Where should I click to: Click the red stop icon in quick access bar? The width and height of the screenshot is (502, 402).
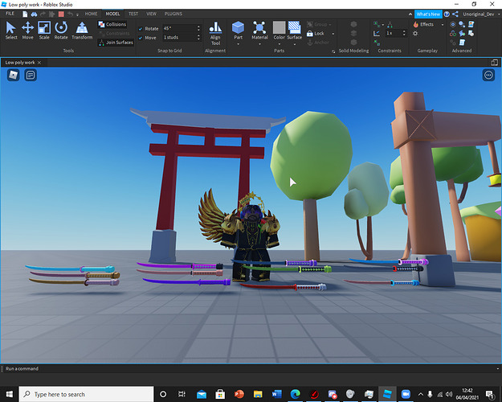tap(61, 14)
